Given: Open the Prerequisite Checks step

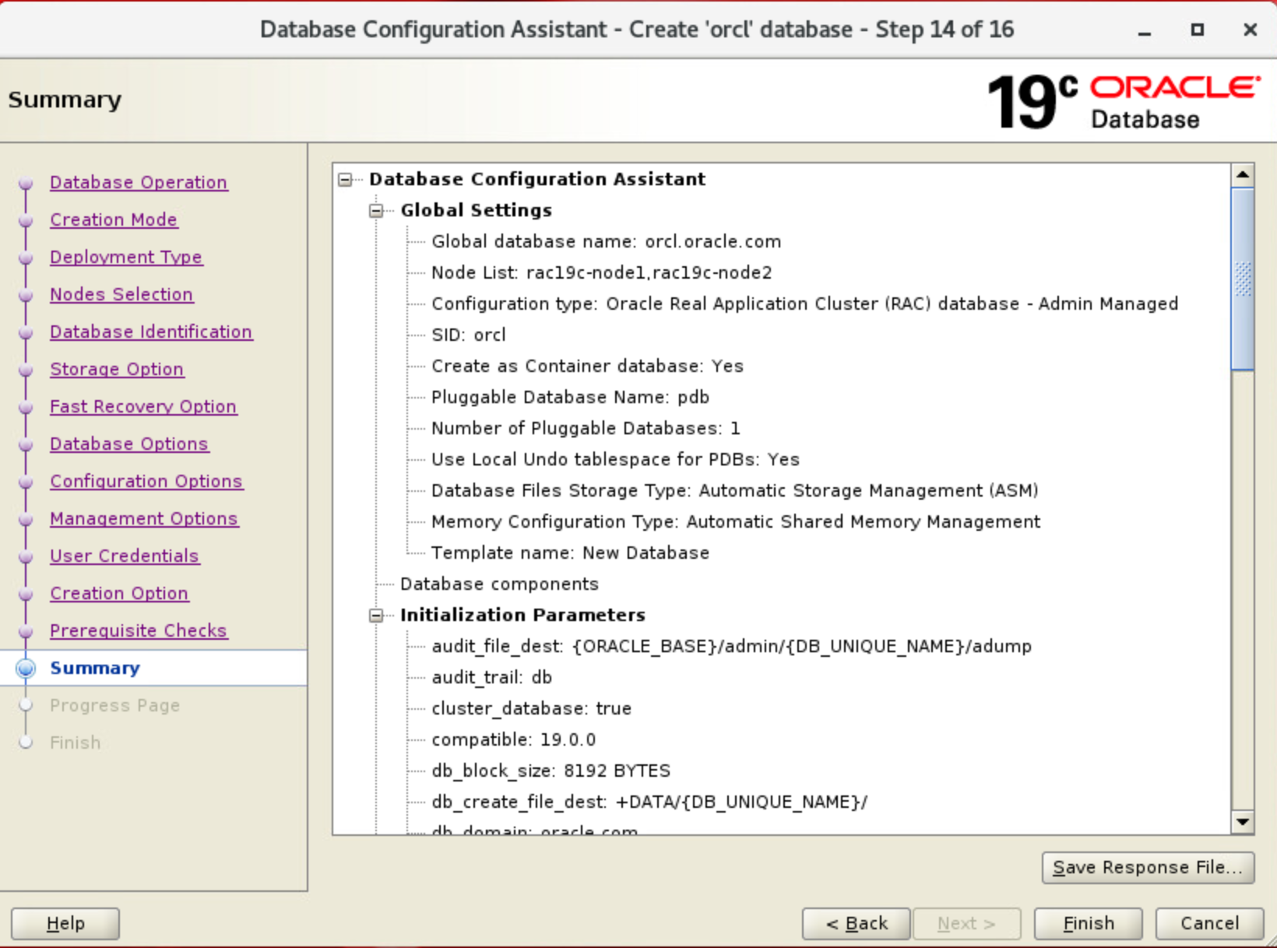Looking at the screenshot, I should click(x=138, y=630).
